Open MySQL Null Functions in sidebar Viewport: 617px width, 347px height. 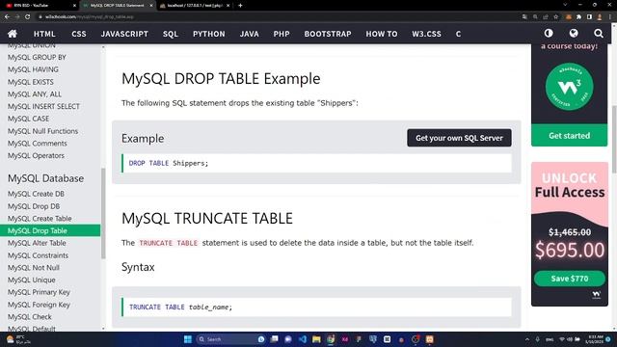[x=42, y=131]
